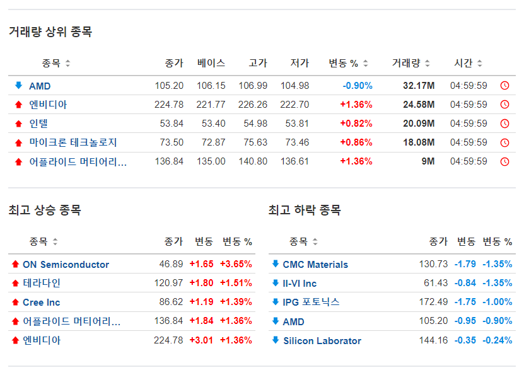Click the 32.17M volume value
This screenshot has height=375, width=524.
coord(419,86)
